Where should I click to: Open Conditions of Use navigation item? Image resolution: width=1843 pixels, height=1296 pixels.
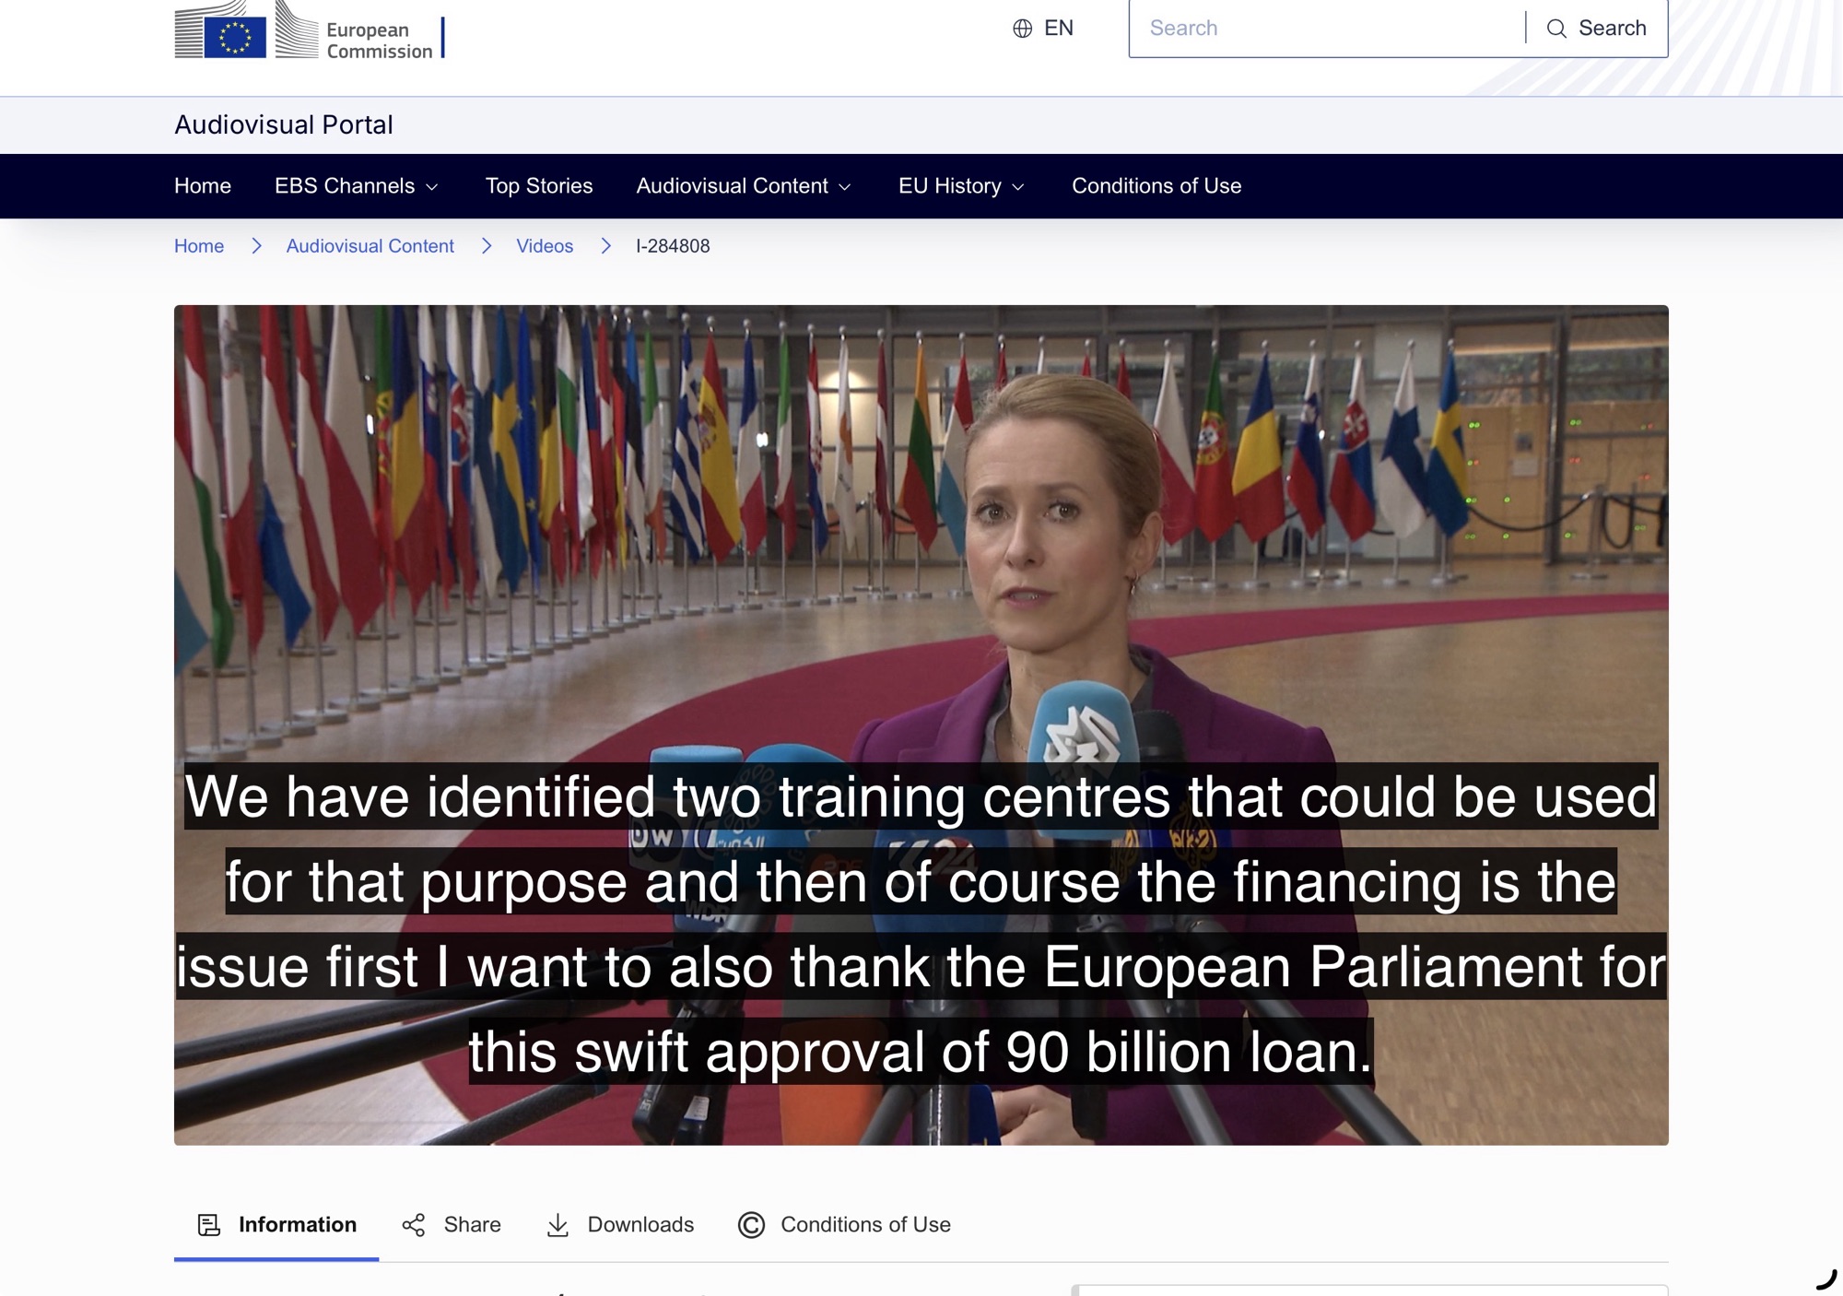coord(1156,186)
